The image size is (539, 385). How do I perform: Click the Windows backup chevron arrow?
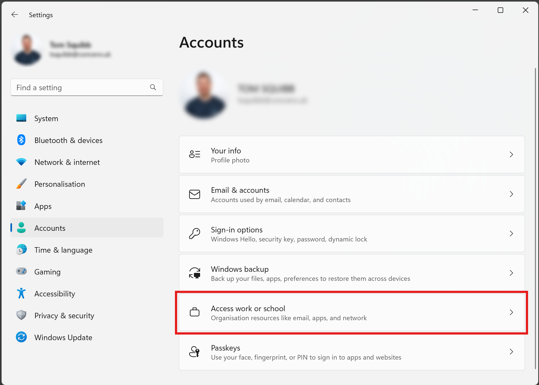click(511, 273)
